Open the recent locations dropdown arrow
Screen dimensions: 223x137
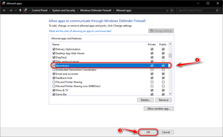[x=16, y=10]
